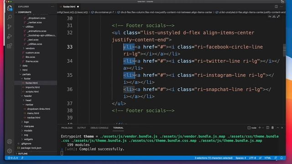Open _navbar.scss file
The width and height of the screenshot is (292, 164).
point(35,22)
